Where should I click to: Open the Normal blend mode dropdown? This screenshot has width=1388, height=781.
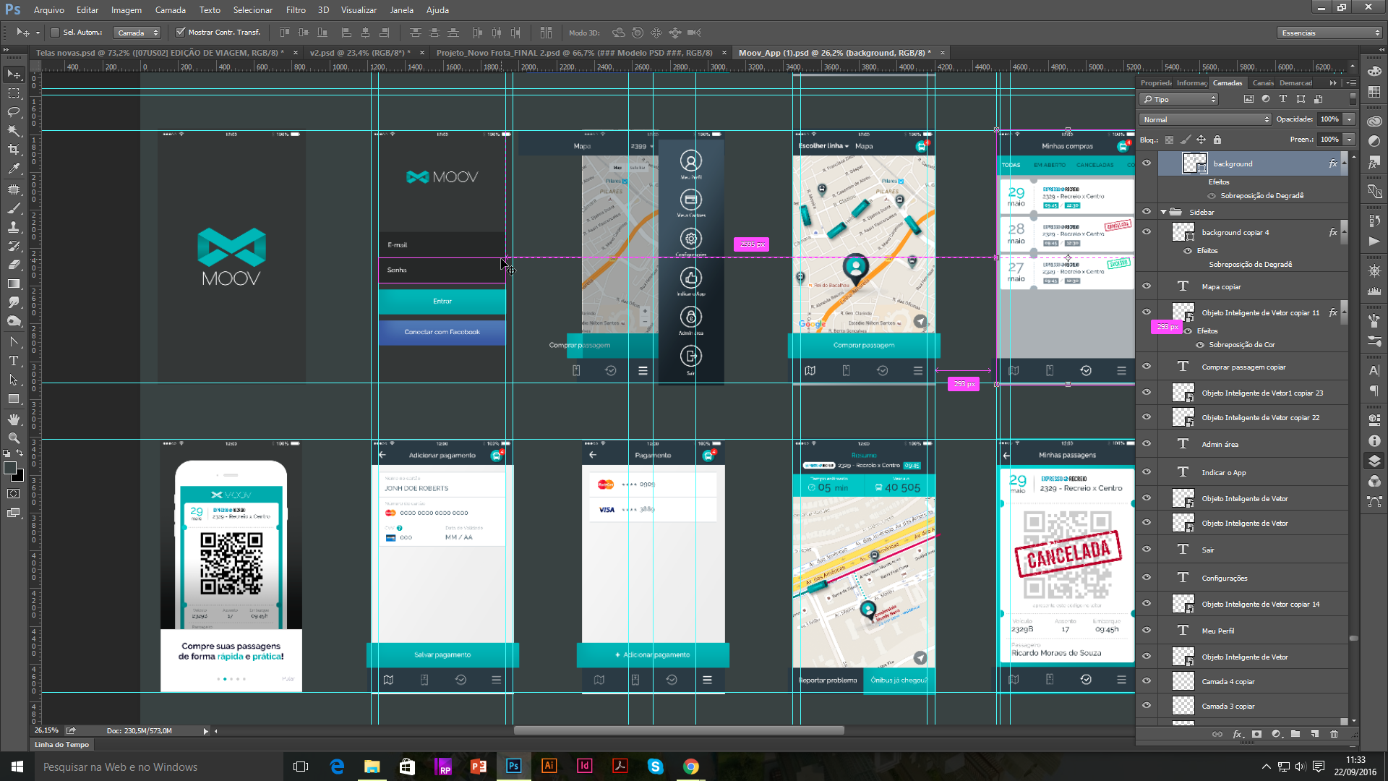pos(1205,119)
